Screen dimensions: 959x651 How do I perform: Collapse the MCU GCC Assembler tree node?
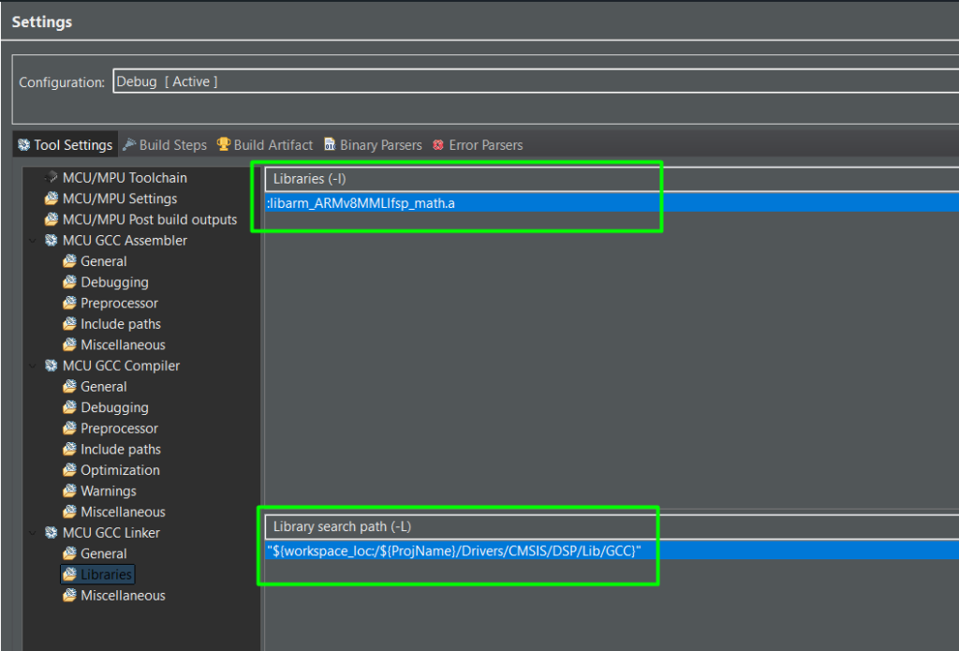click(34, 241)
